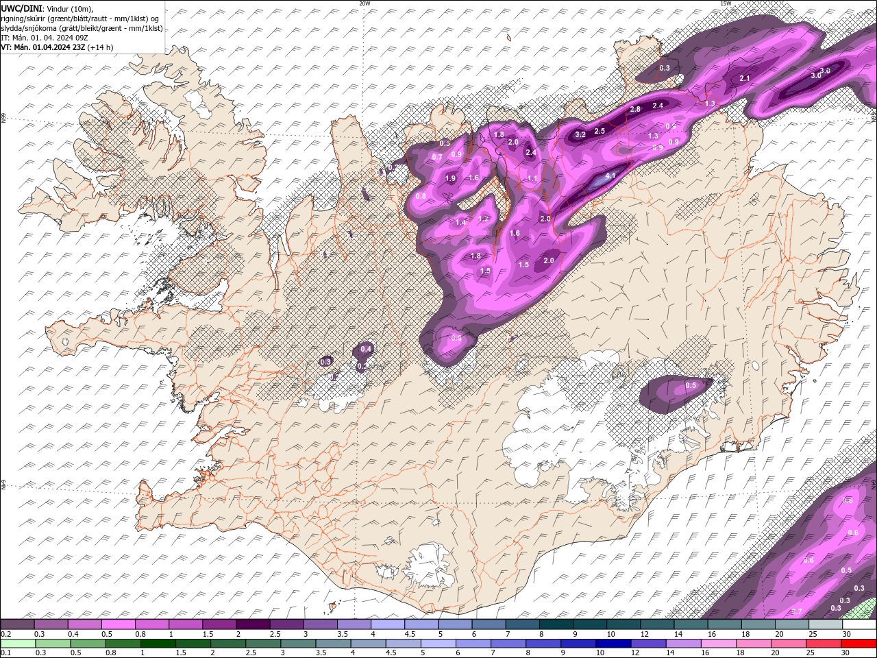Click the dark teal 9–10 swatch in snow legend
The image size is (877, 658).
coord(589,624)
